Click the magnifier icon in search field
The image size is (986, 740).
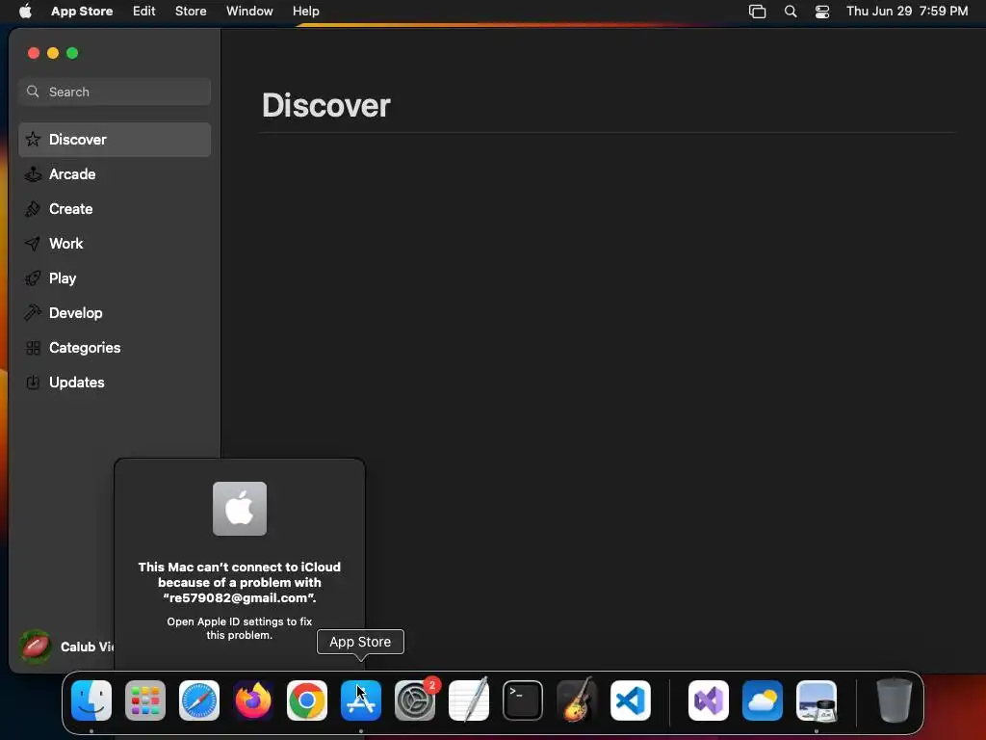[33, 92]
